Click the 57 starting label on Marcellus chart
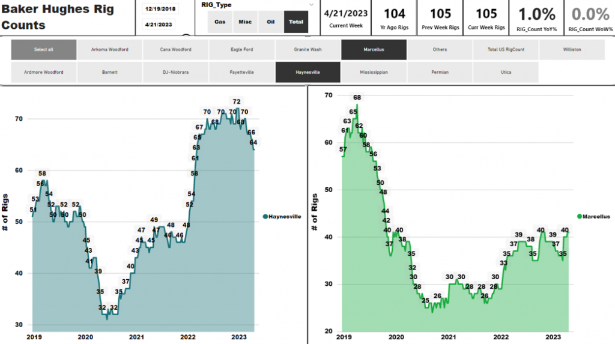This screenshot has width=615, height=344. click(x=343, y=149)
